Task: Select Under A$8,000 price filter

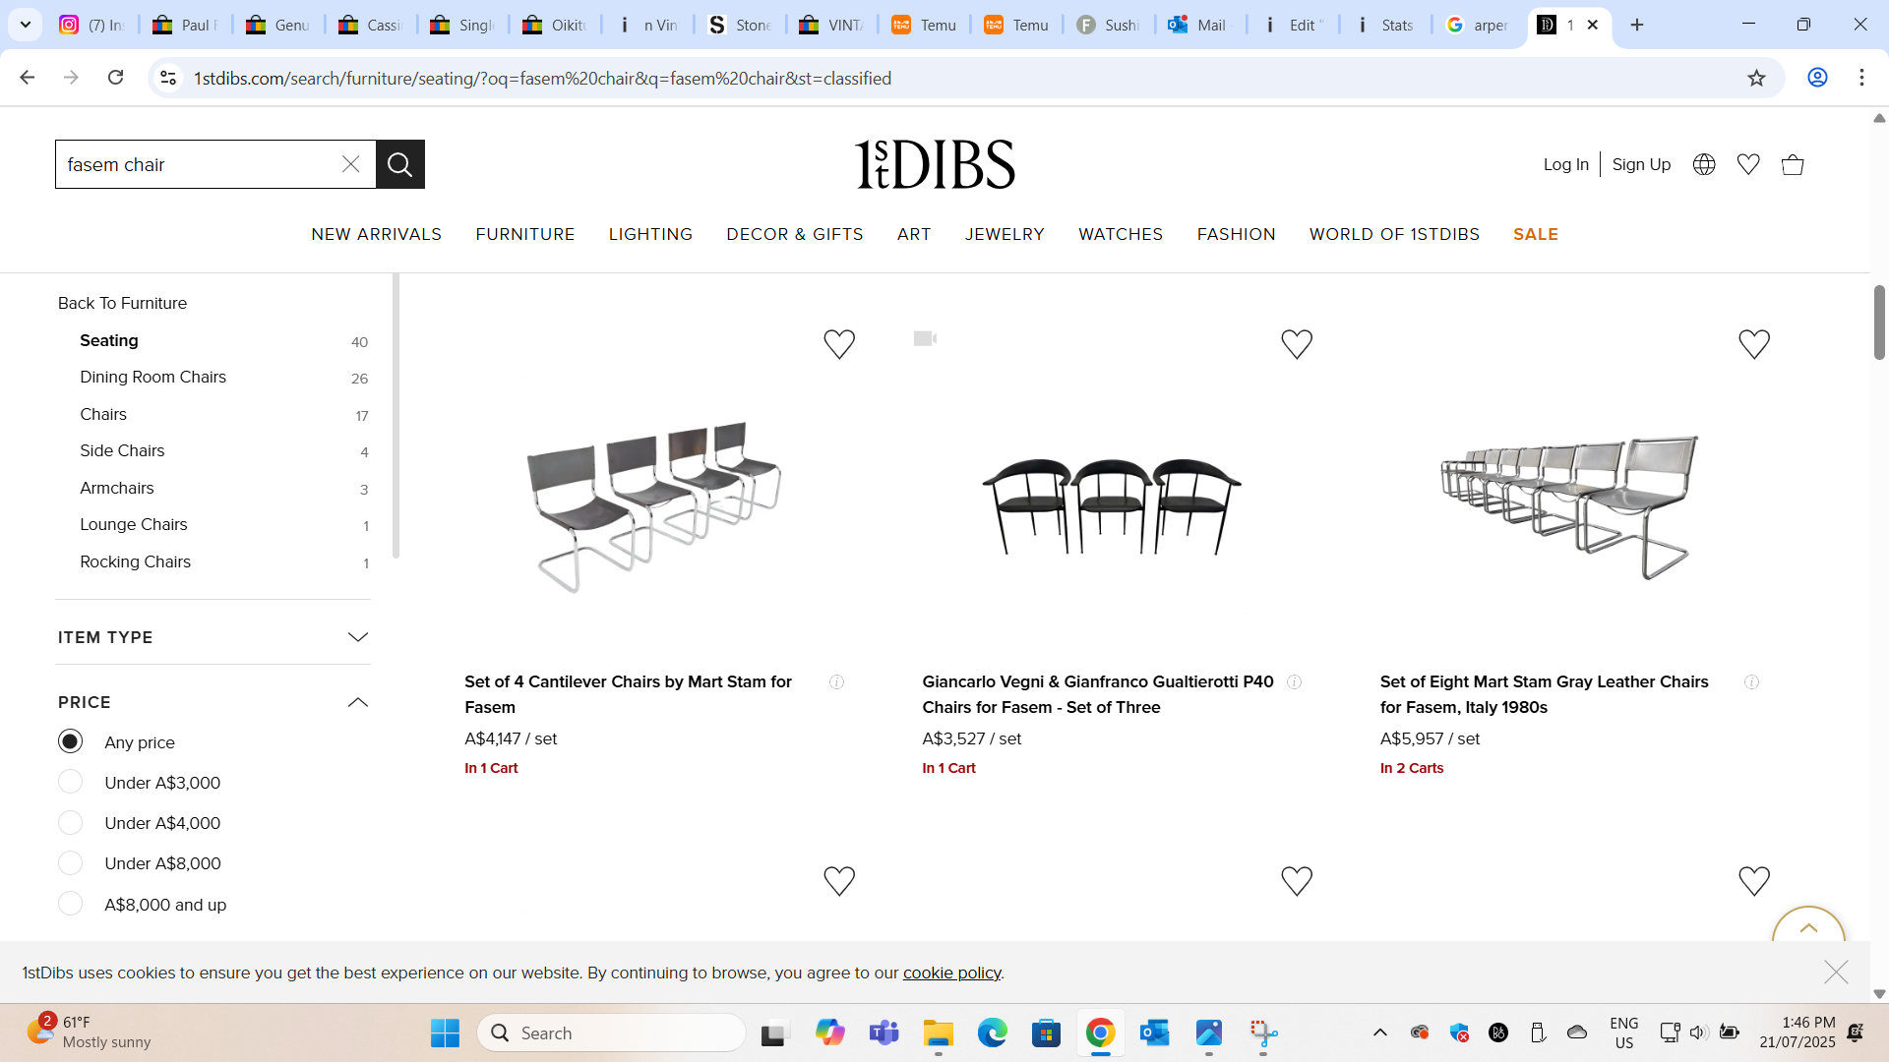Action: (x=70, y=863)
